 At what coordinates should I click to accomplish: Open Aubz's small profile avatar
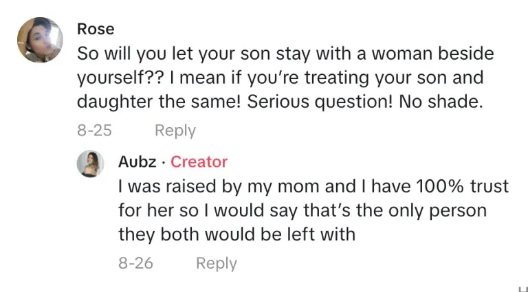90,164
